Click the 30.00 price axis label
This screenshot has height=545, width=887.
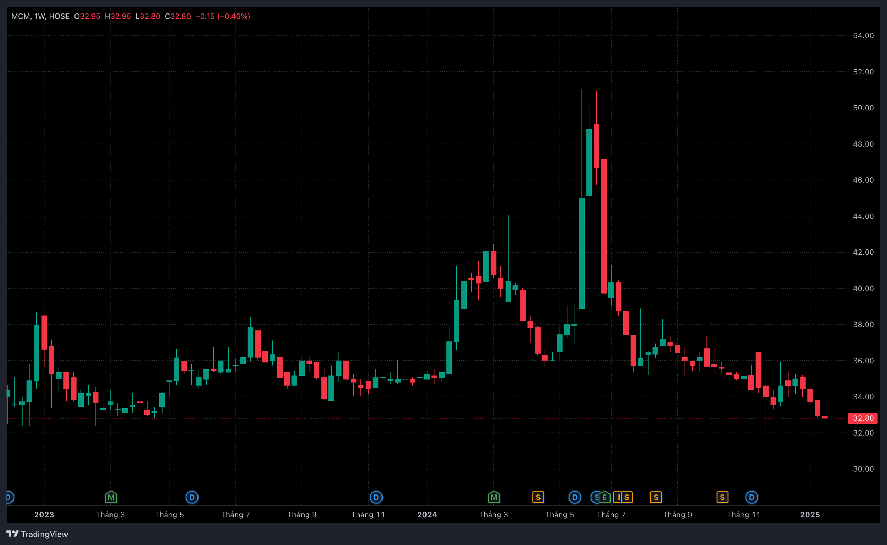pyautogui.click(x=863, y=469)
